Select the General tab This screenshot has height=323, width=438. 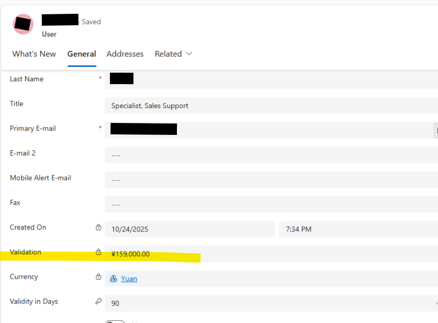[x=82, y=54]
